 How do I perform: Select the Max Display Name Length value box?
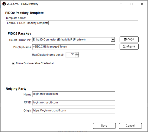coord(71,55)
